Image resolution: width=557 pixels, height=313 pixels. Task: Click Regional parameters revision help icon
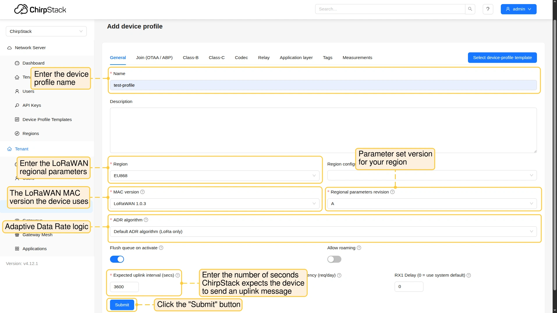point(392,192)
